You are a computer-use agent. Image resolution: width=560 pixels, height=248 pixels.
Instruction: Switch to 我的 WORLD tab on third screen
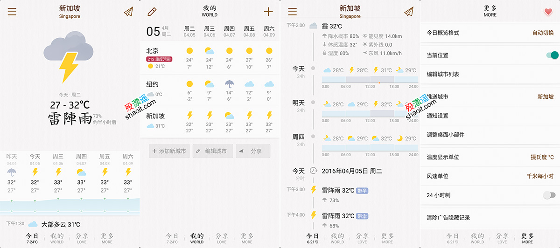(337, 238)
